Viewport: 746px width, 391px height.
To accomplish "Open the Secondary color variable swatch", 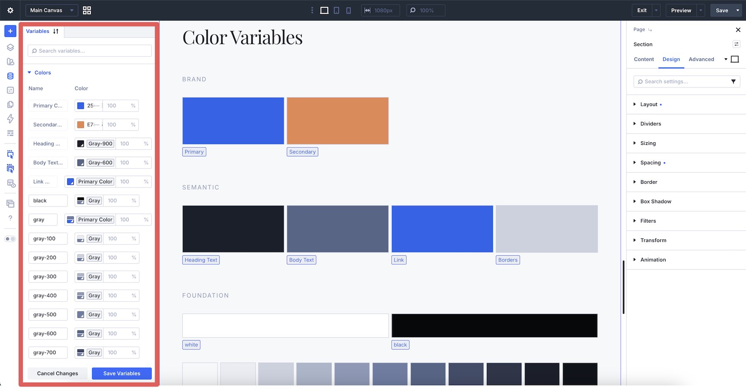I will (81, 125).
